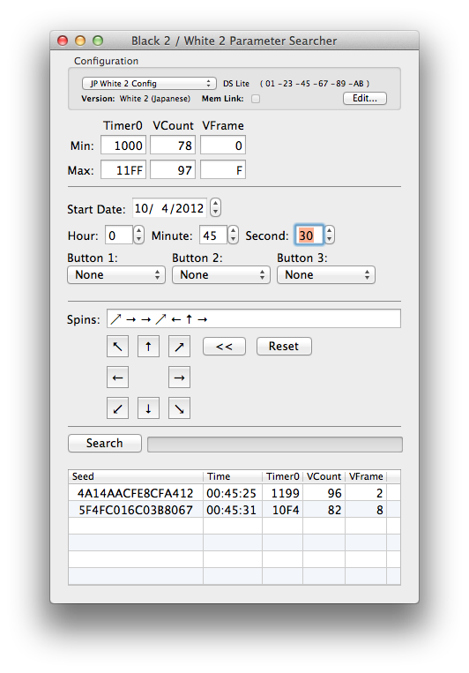The height and width of the screenshot is (673, 469).
Task: Start the Search
Action: coord(105,443)
